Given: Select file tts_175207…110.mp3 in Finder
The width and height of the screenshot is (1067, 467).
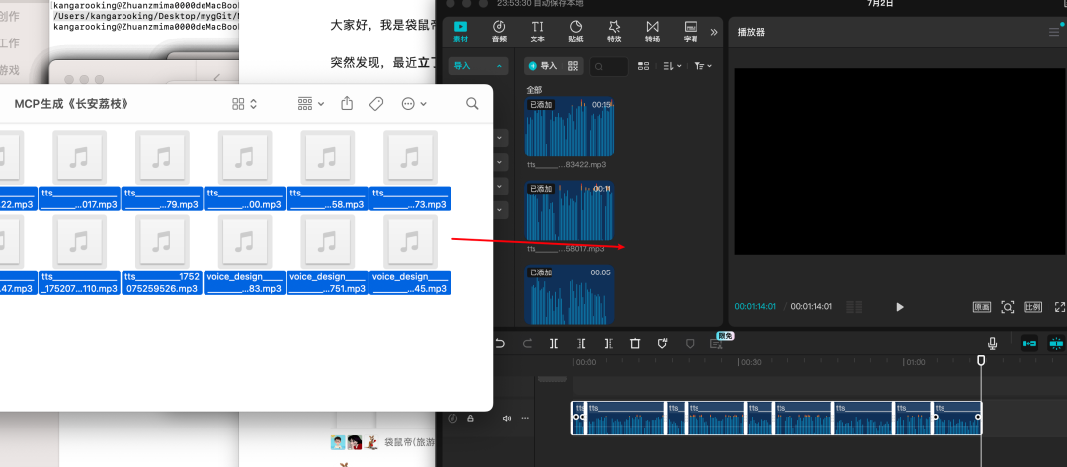Looking at the screenshot, I should pos(80,255).
